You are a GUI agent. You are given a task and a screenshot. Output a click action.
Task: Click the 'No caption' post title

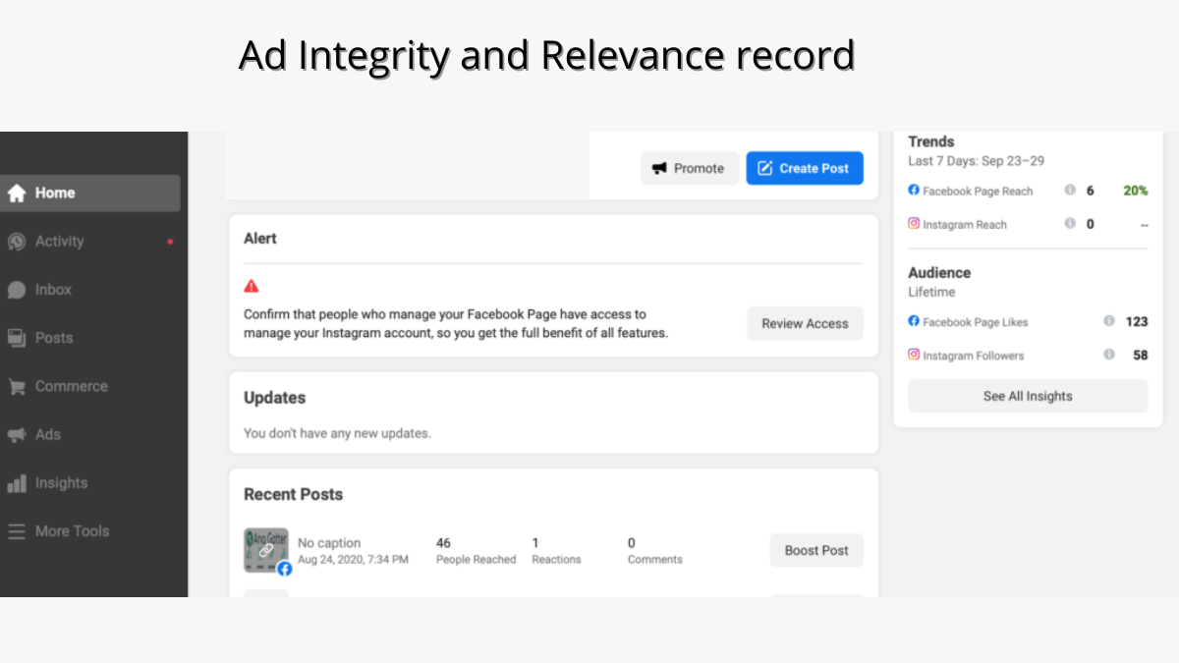point(329,543)
